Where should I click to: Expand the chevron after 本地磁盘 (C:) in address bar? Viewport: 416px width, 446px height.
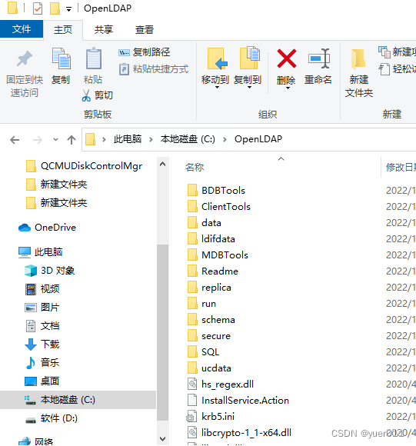225,139
